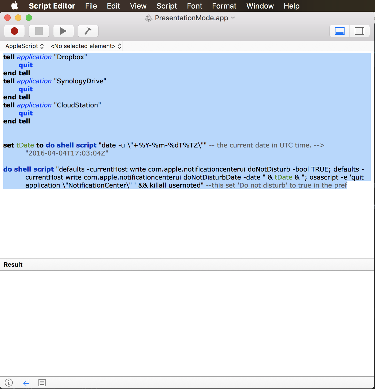
Task: Click the Result pane header
Action: point(187,264)
